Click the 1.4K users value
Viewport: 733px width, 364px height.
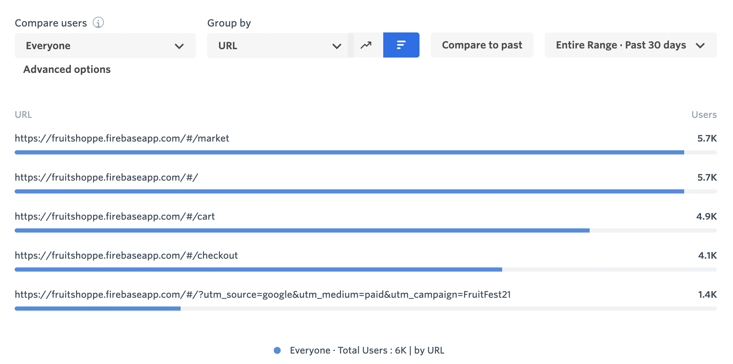(x=707, y=295)
